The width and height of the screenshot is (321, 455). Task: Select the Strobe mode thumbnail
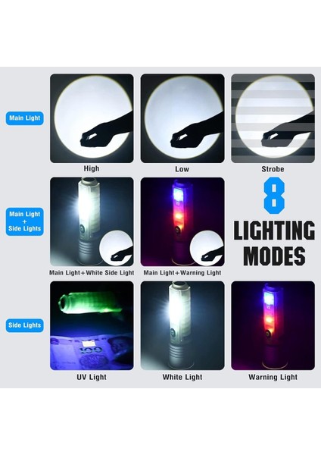tap(273, 118)
